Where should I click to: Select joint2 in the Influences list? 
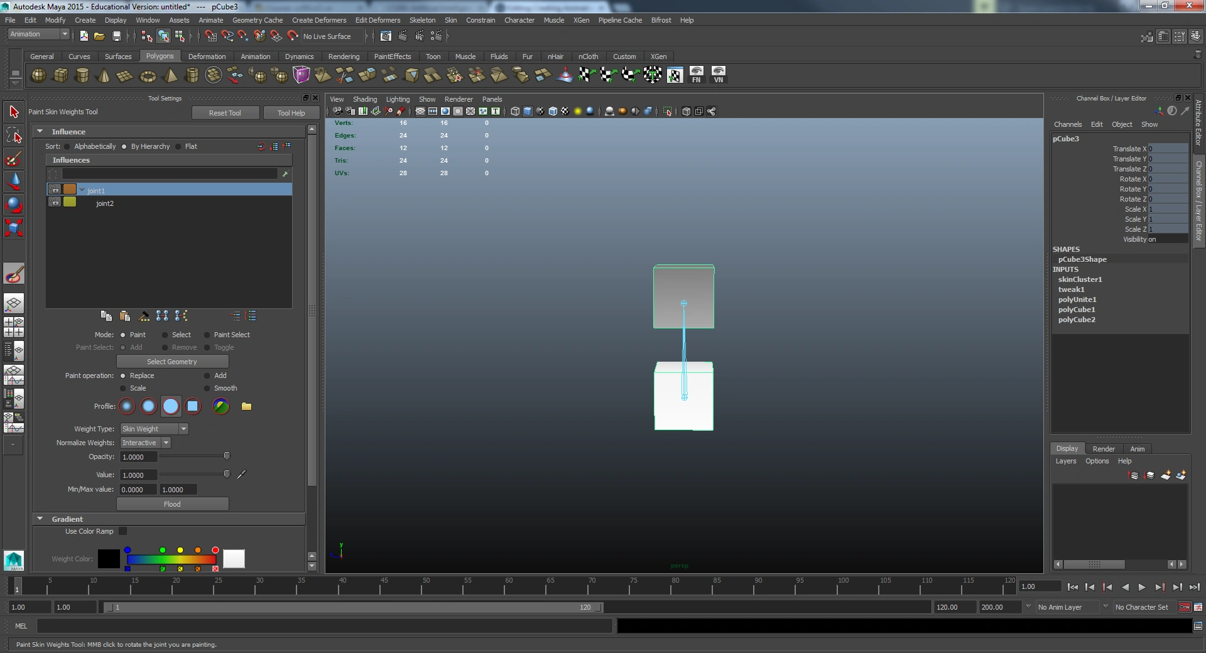105,203
